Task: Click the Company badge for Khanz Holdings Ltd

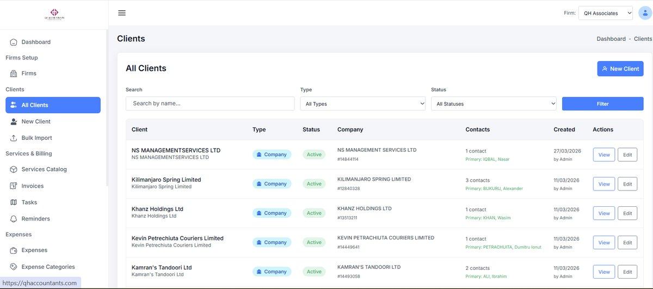Action: pos(272,213)
